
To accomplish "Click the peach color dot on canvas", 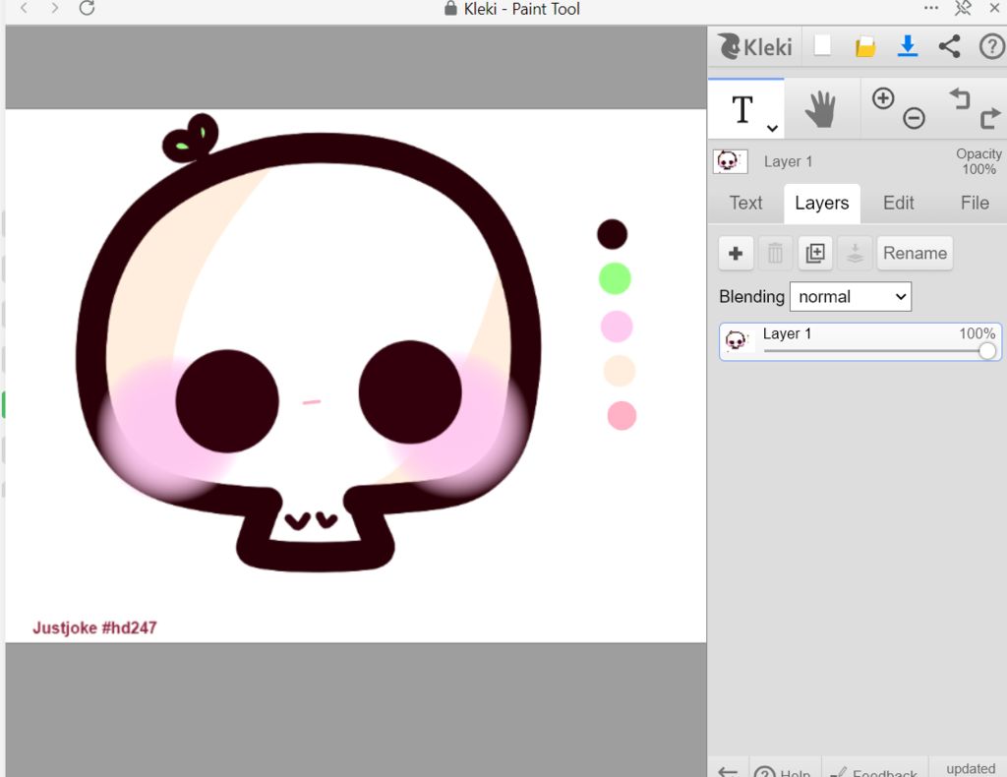I will click(620, 371).
